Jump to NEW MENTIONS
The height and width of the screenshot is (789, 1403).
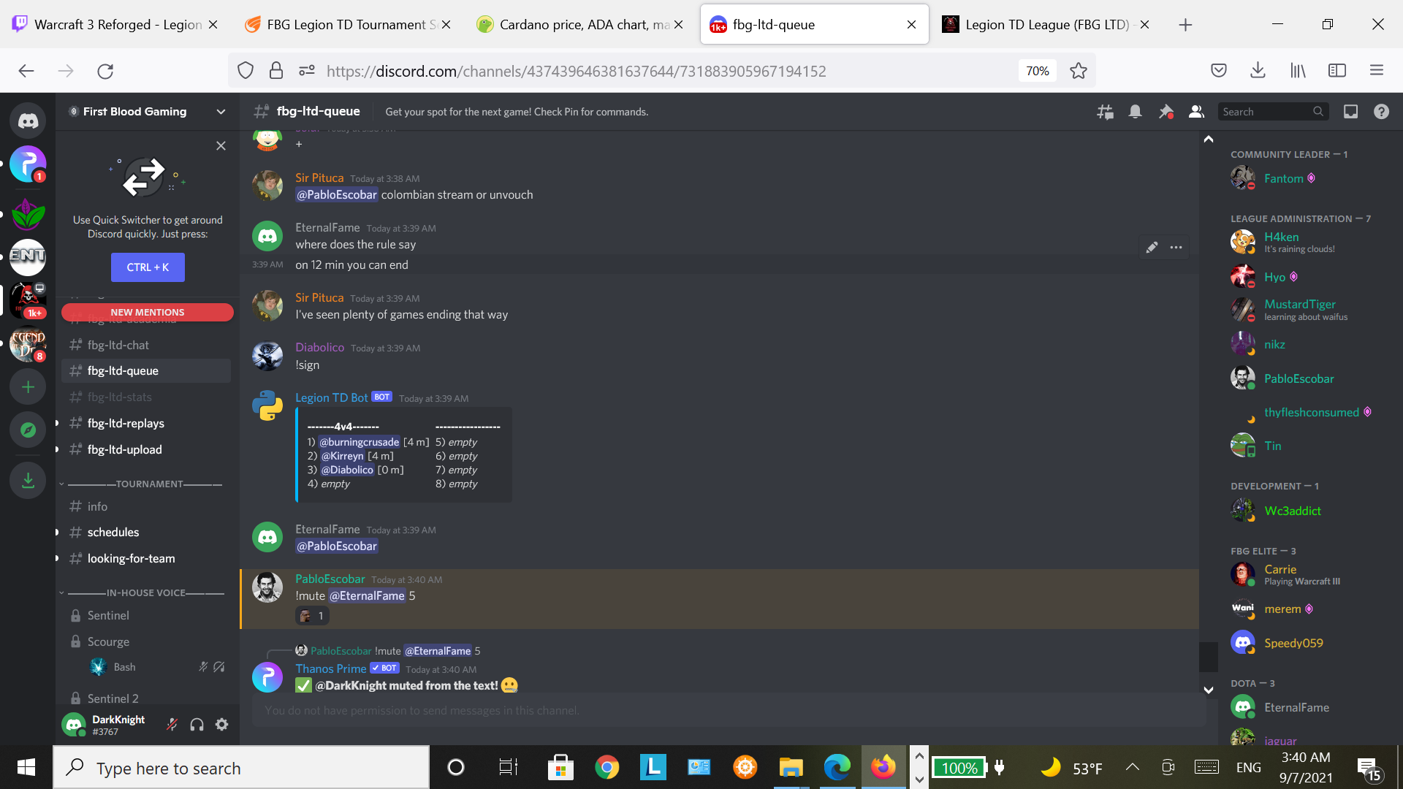tap(148, 312)
